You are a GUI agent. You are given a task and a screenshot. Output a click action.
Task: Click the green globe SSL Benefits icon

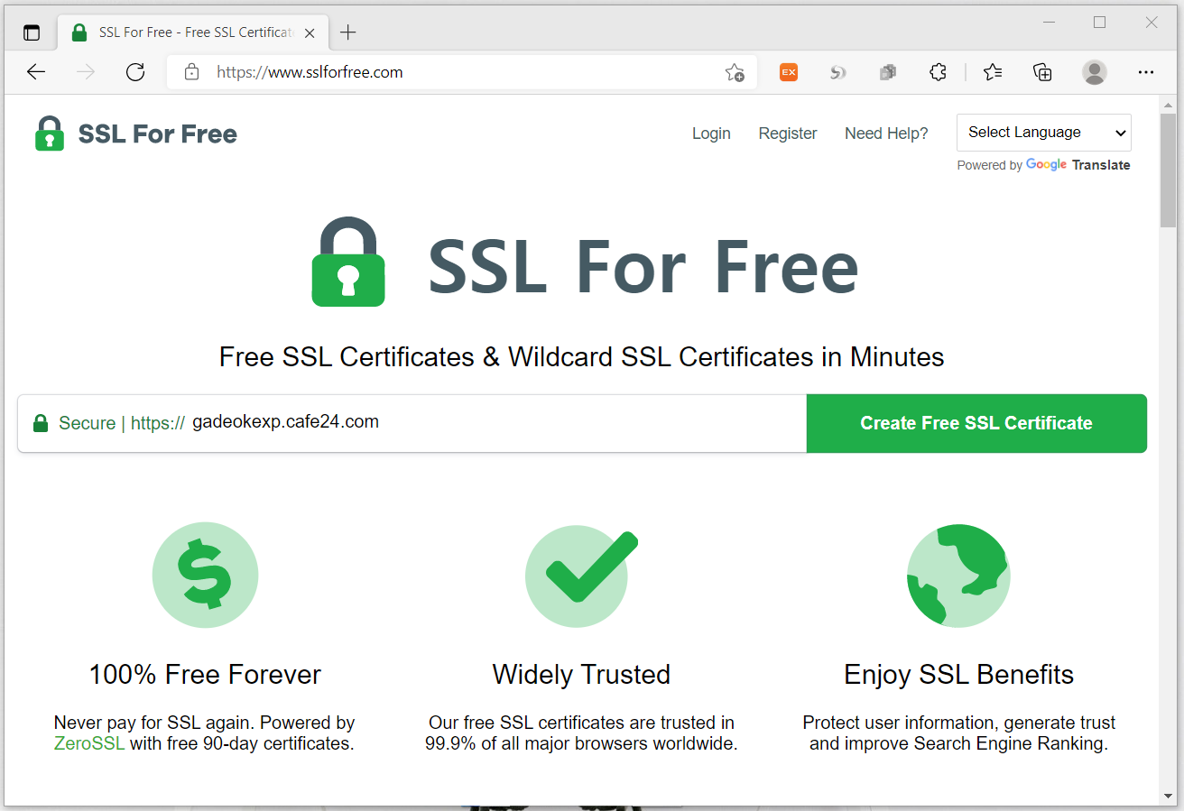[x=958, y=575]
